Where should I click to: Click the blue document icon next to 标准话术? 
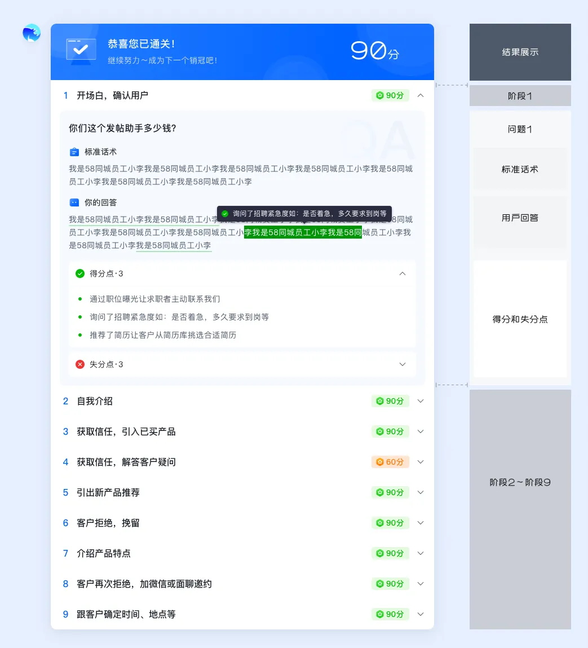point(74,151)
